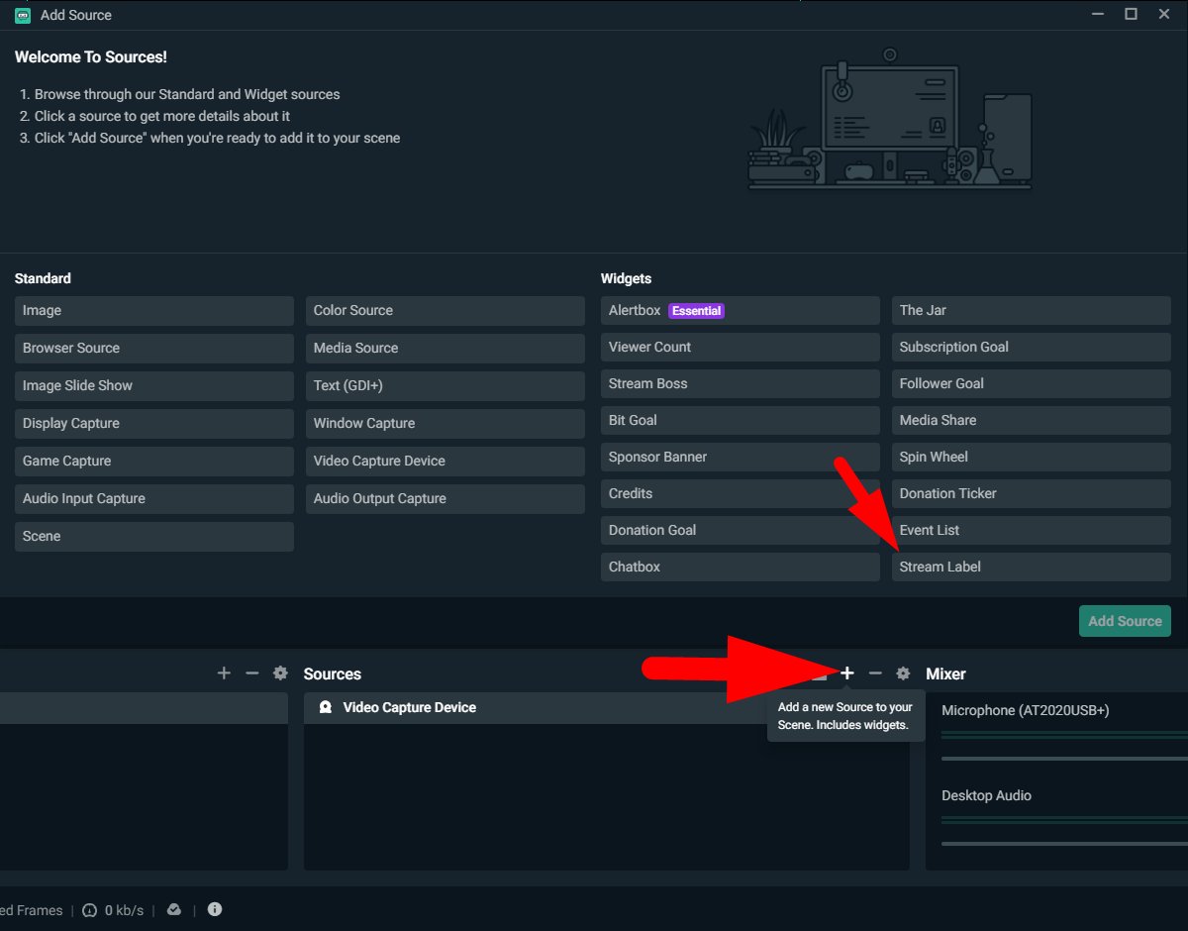Minimize the Add Source window
This screenshot has width=1188, height=931.
(x=1098, y=14)
